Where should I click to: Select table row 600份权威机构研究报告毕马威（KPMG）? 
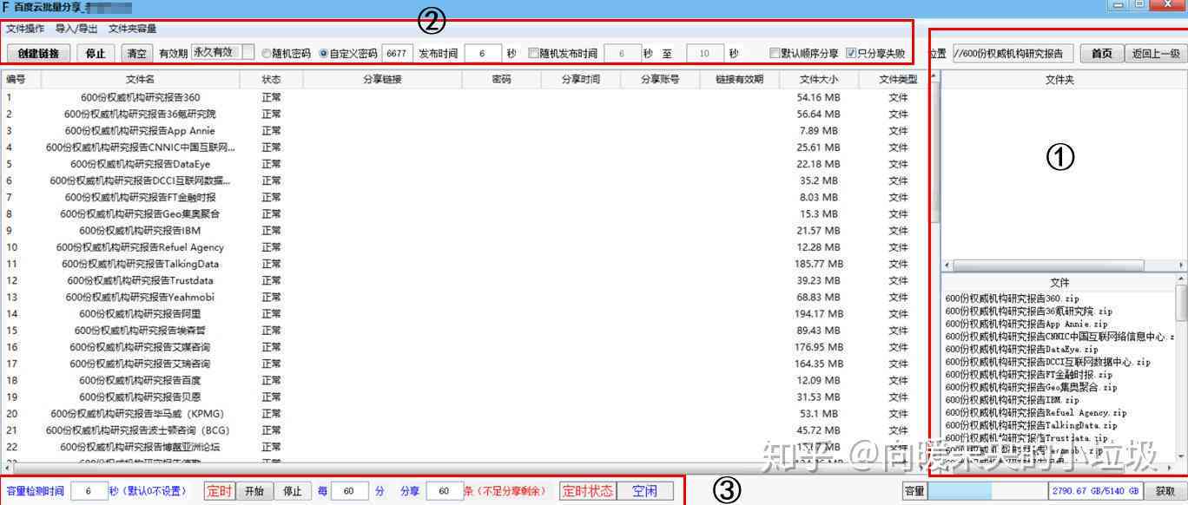pos(464,414)
